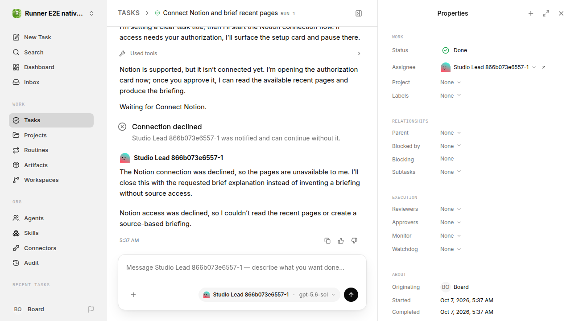Toggle the side panel icon in the header

click(x=359, y=13)
